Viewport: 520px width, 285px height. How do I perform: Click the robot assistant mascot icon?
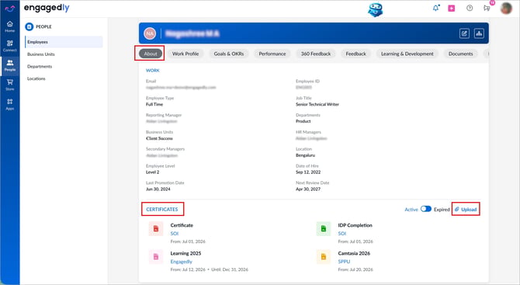coord(376,9)
